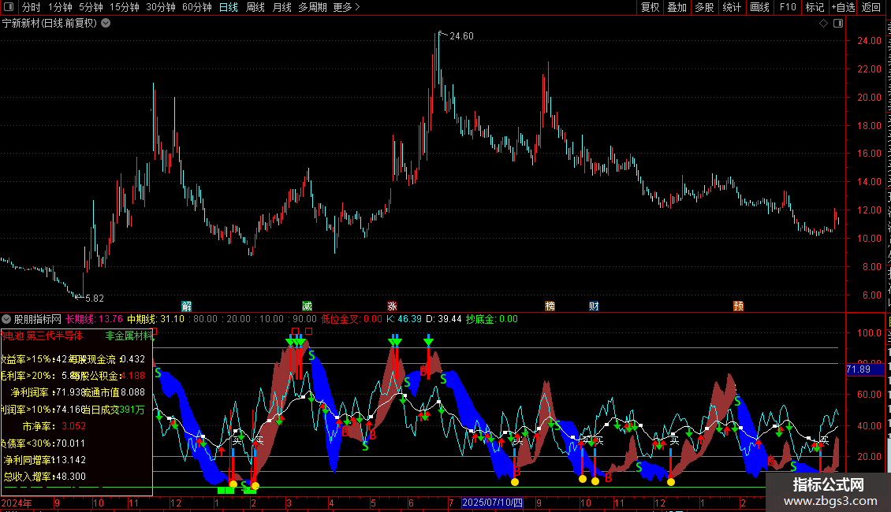This screenshot has height=512, width=891.
Task: Open the 画线 drawing tool
Action: (759, 7)
